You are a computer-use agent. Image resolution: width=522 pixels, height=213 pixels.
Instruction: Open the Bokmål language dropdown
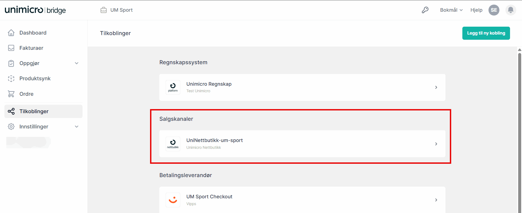click(x=451, y=10)
